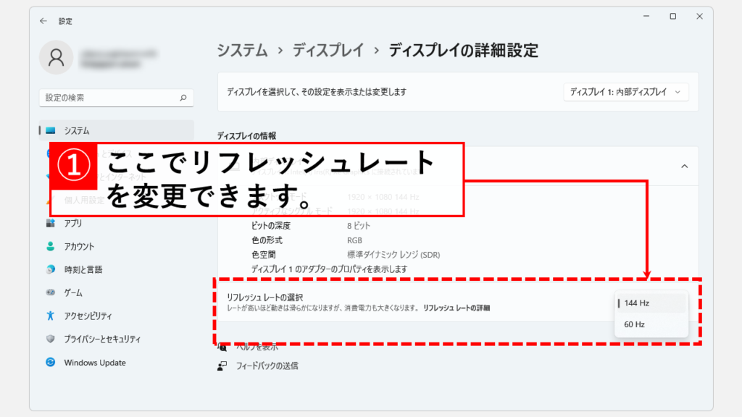742x417 pixels.
Task: Open アカウント via its person icon
Action: click(51, 246)
